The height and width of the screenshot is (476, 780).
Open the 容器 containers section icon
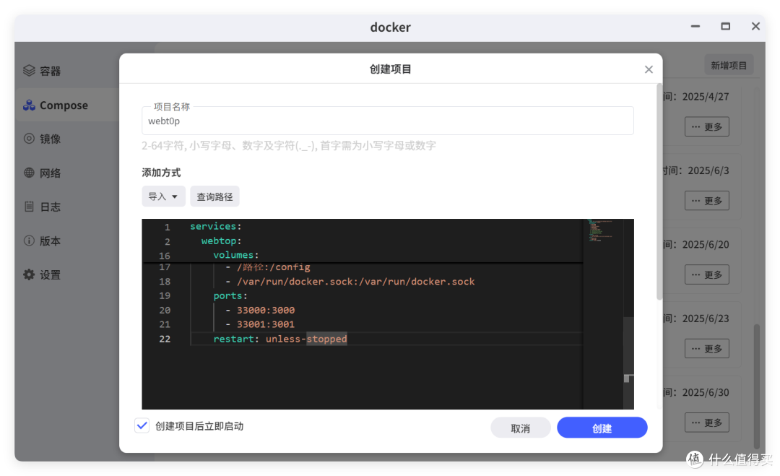(29, 71)
